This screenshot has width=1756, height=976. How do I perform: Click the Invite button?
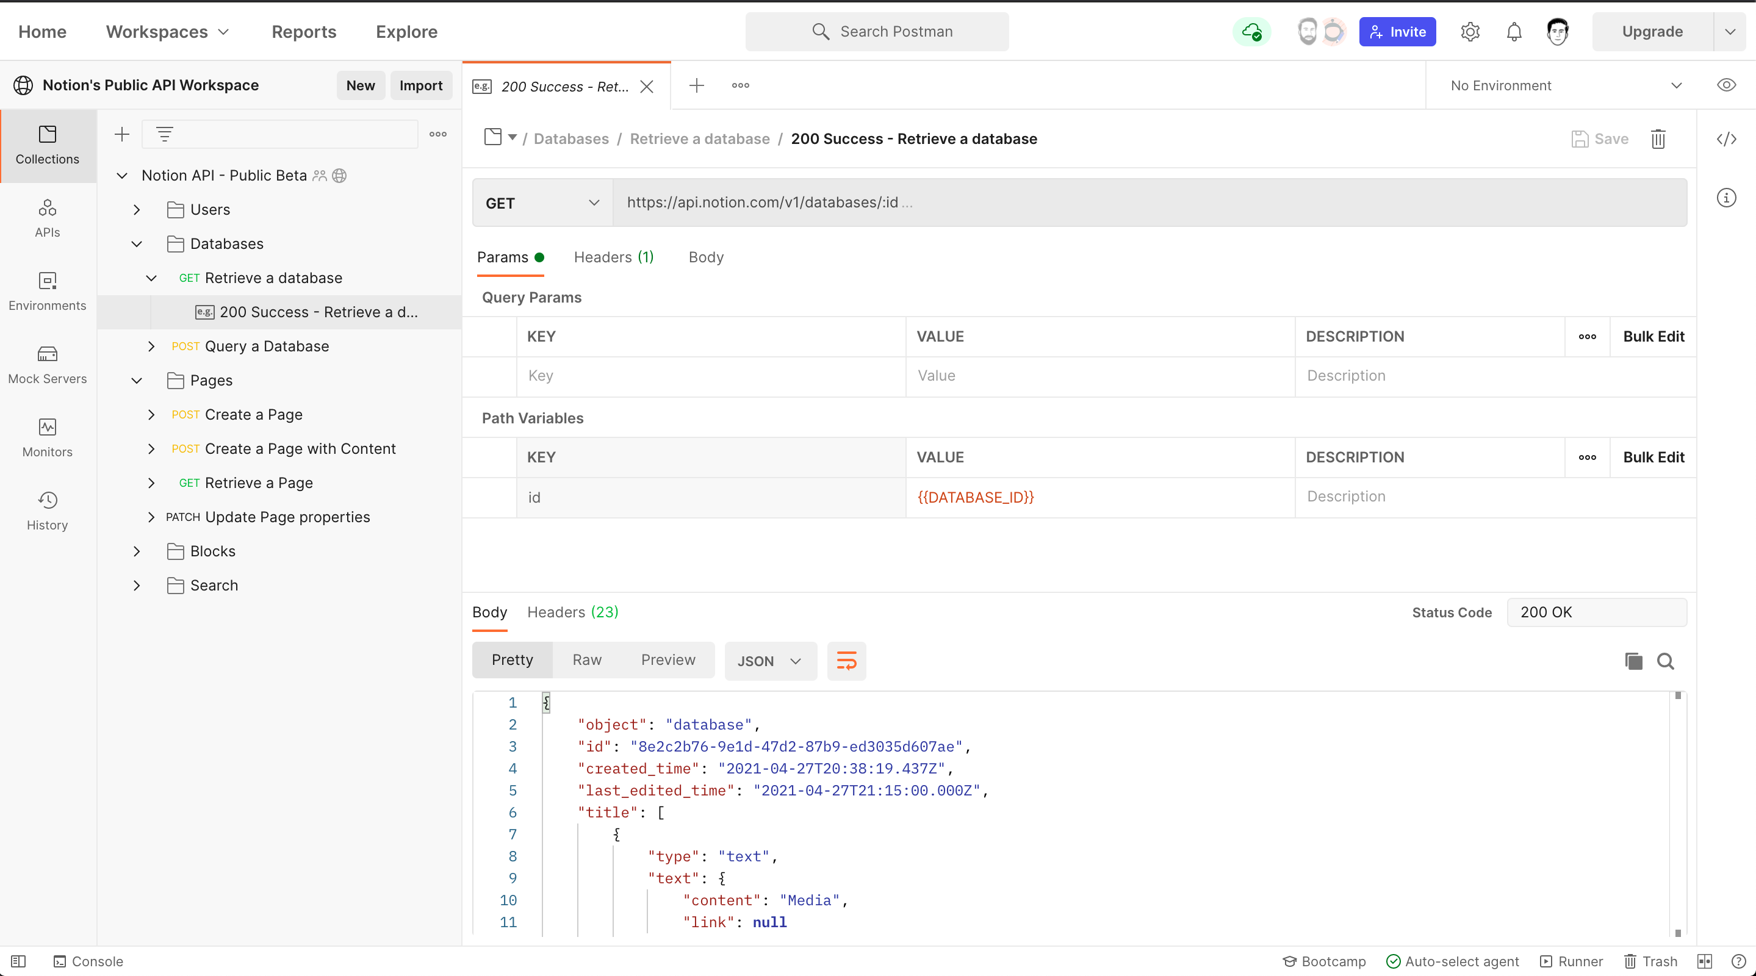[1397, 31]
